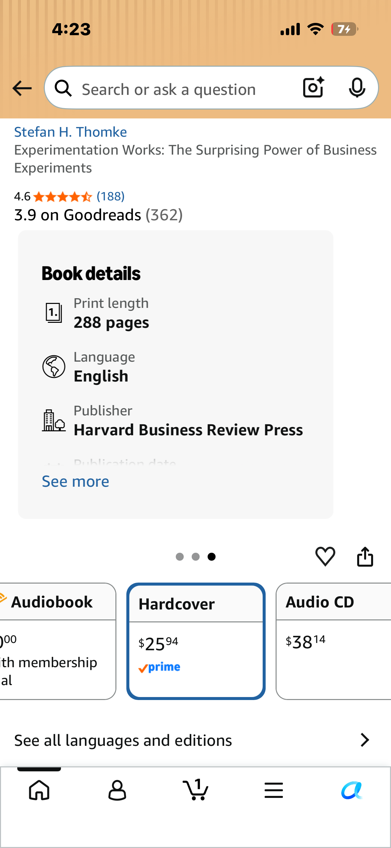Tap the Language globe icon
Viewport: 391px width, 848px height.
click(x=54, y=367)
